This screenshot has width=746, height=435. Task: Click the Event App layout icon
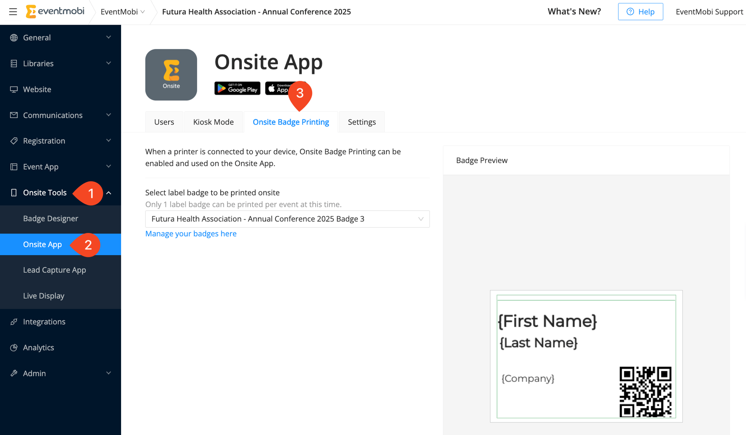(x=14, y=167)
